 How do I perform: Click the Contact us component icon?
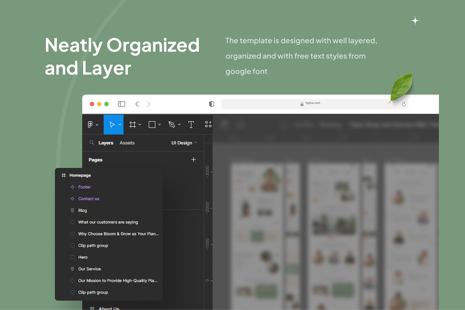(x=72, y=198)
